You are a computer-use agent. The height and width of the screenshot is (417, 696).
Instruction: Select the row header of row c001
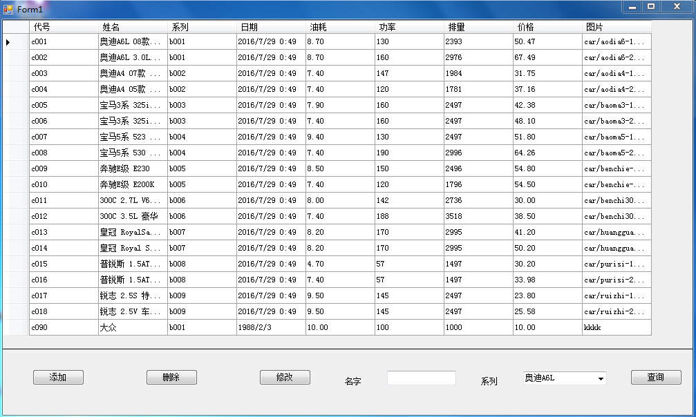tap(16, 41)
